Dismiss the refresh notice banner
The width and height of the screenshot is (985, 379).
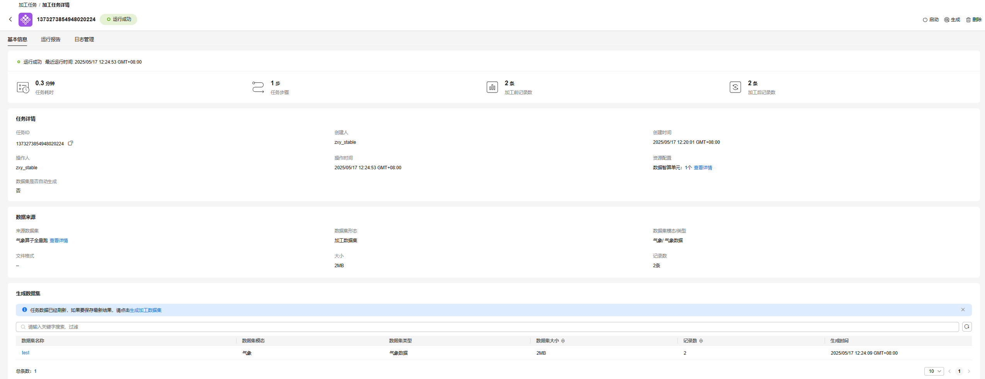[x=963, y=310]
